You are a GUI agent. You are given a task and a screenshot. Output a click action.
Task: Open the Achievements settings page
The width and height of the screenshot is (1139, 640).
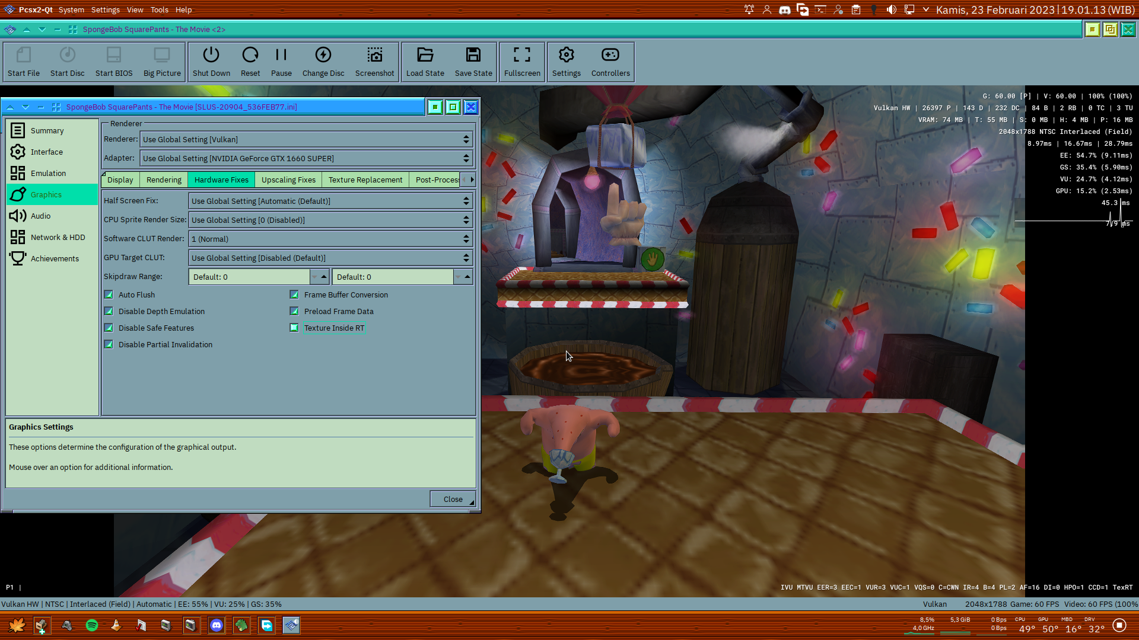(55, 258)
